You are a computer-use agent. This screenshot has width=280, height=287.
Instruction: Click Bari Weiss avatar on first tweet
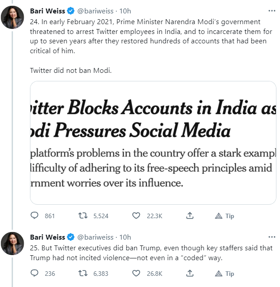12,17
